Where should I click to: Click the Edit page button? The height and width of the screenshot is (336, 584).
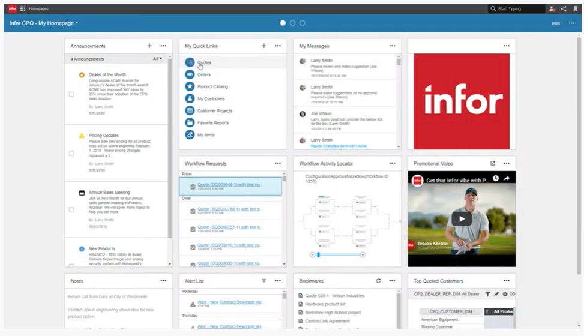[556, 23]
